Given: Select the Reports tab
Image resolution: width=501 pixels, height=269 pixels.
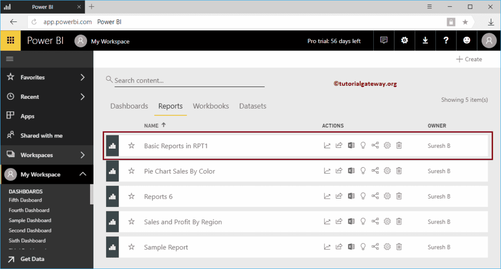Looking at the screenshot, I should click(x=171, y=106).
